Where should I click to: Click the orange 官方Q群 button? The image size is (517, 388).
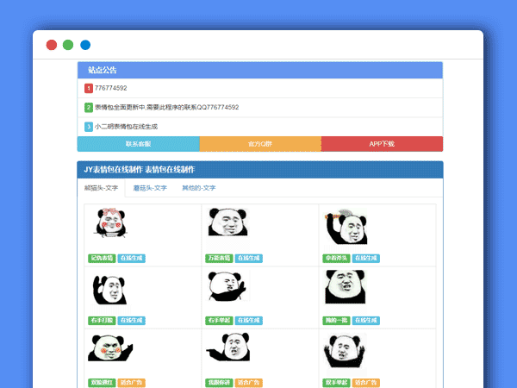click(x=260, y=144)
